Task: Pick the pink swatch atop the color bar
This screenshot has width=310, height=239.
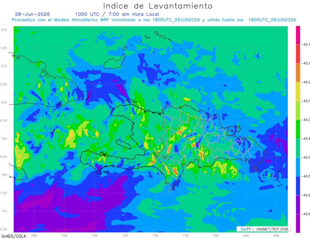Action: point(298,35)
